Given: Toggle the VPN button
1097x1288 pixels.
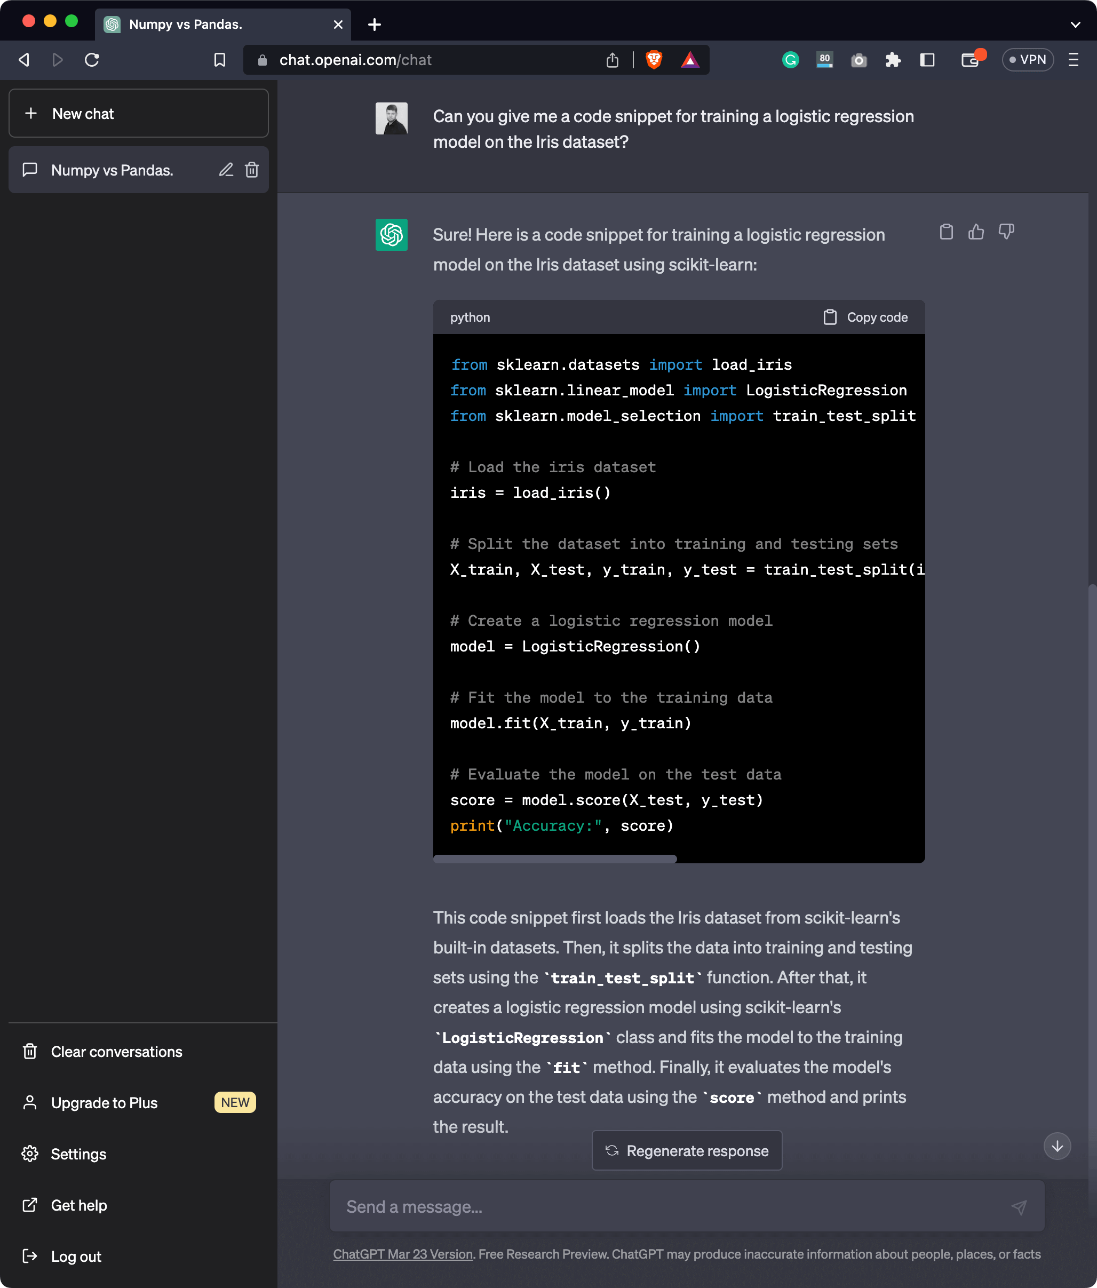Looking at the screenshot, I should tap(1028, 60).
